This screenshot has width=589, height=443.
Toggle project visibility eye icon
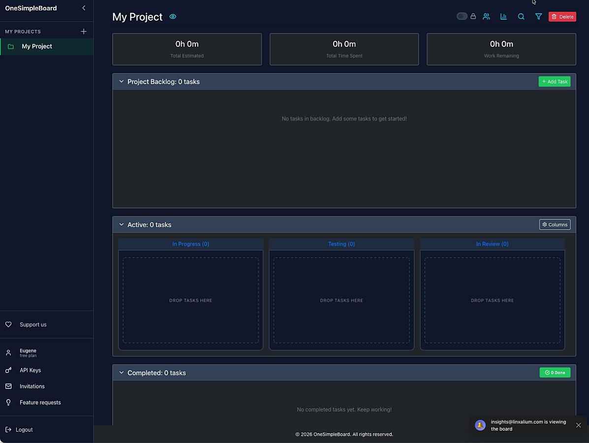tap(173, 17)
